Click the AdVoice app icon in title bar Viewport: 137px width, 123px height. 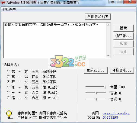click(3, 2)
